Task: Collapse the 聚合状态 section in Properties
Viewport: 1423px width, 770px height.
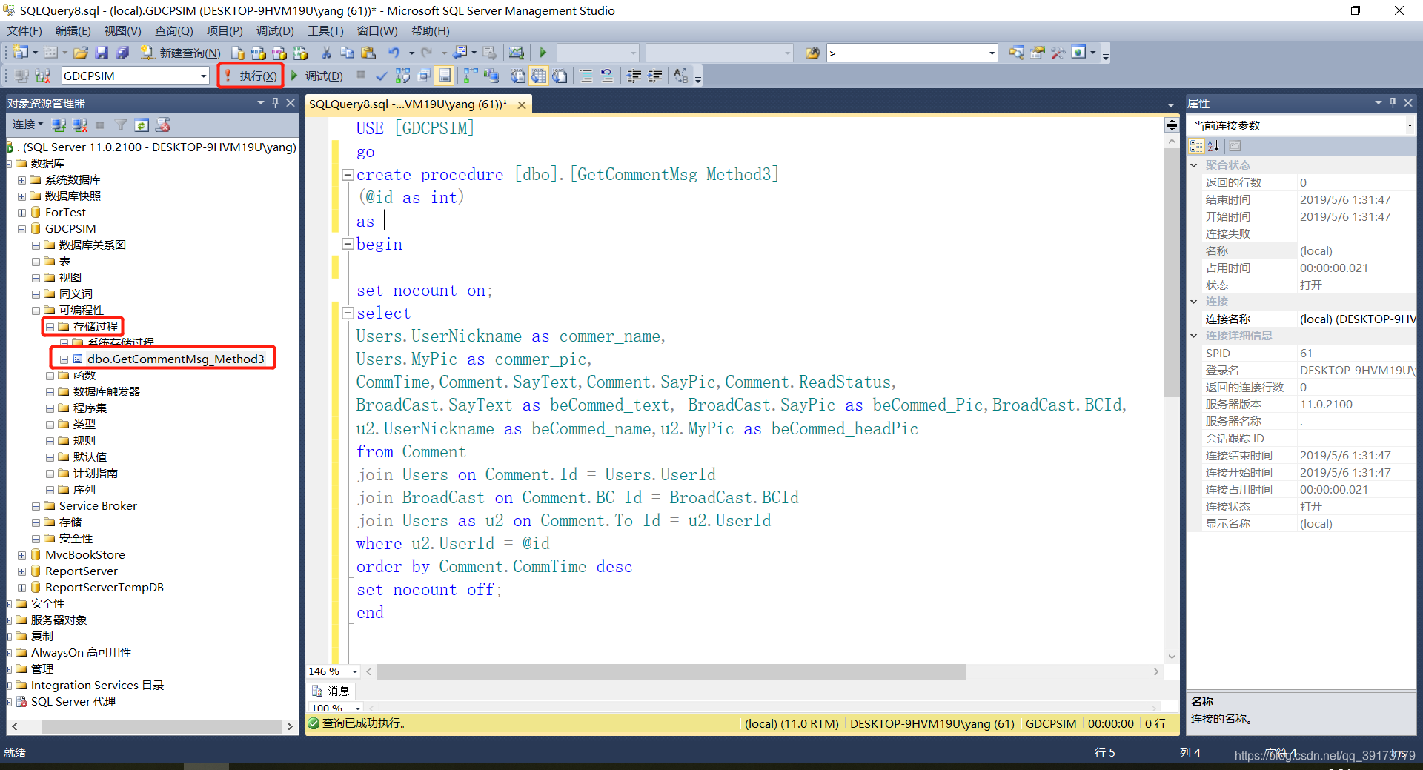Action: tap(1194, 165)
